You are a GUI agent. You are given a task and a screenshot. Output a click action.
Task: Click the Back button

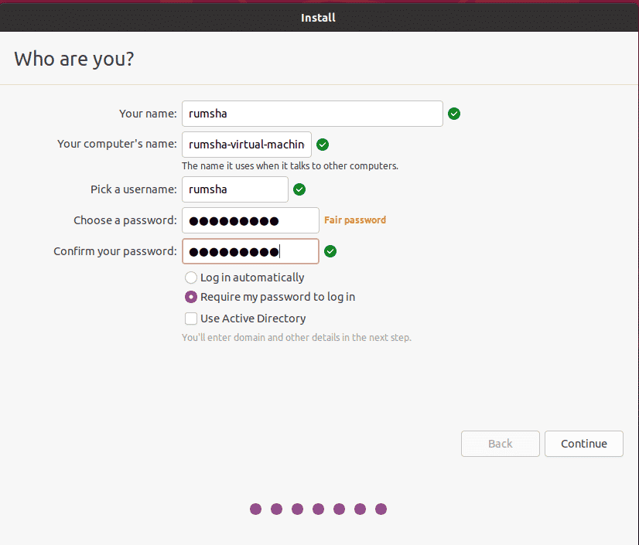[500, 444]
